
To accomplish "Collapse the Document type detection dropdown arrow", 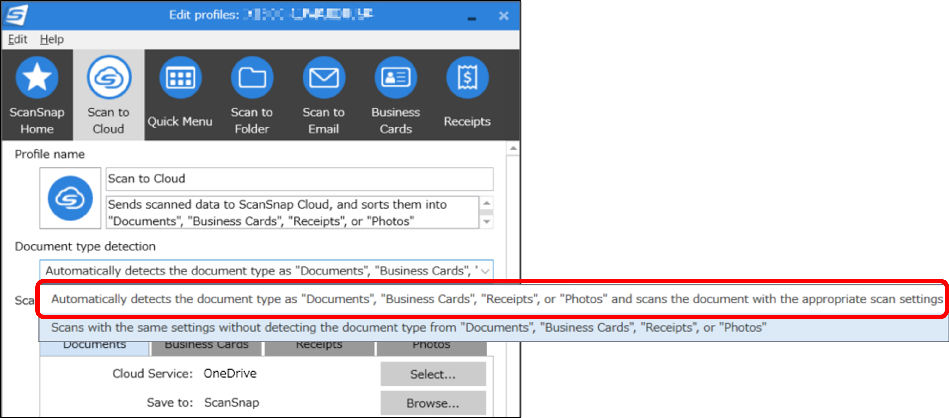I will [x=485, y=271].
